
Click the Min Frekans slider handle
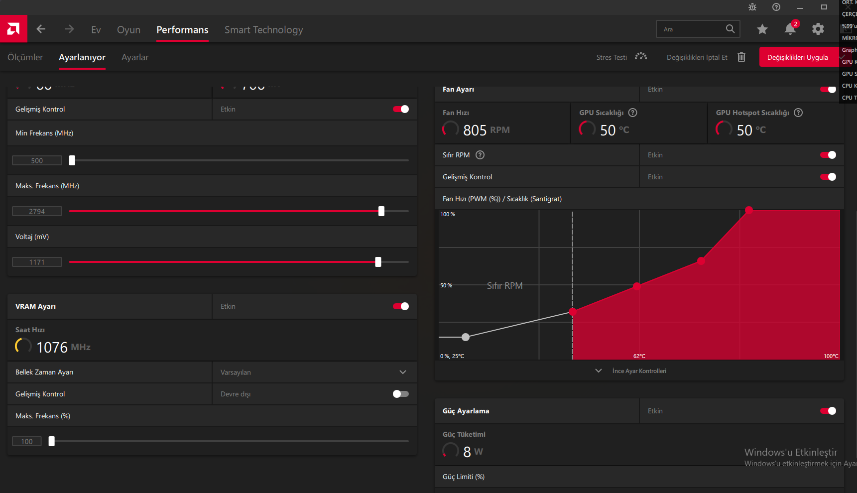[72, 160]
